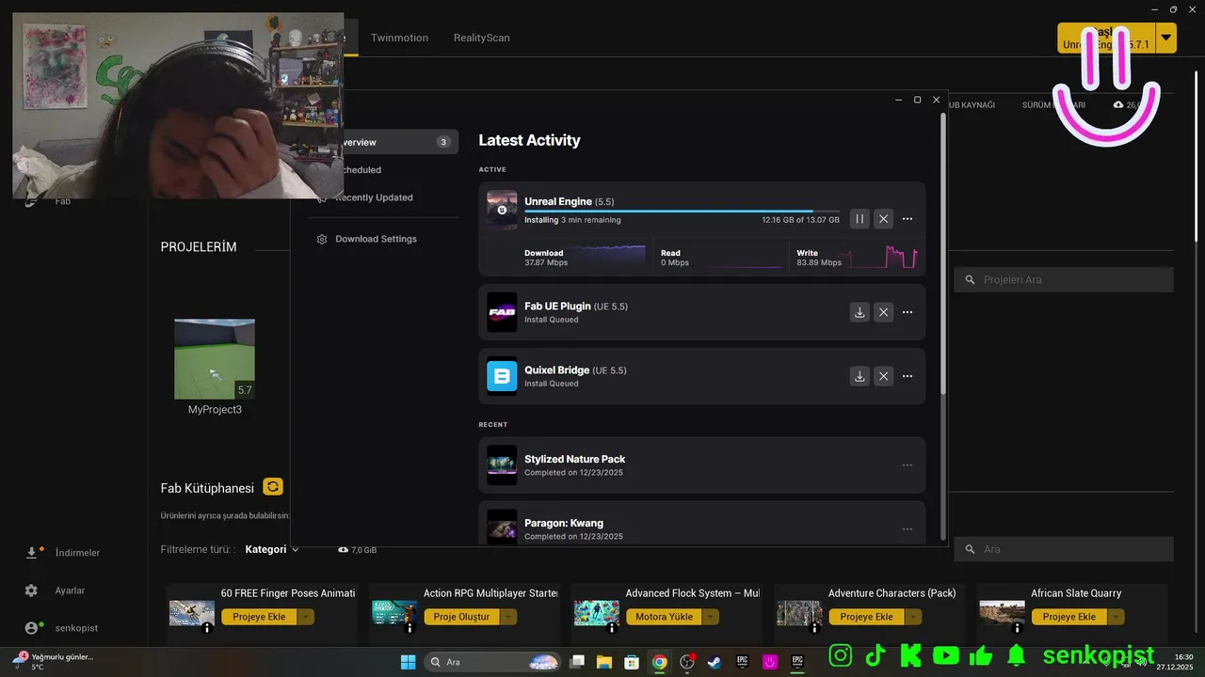Show info for Action RPG Multiplayer Starter
1205x677 pixels.
point(410,628)
